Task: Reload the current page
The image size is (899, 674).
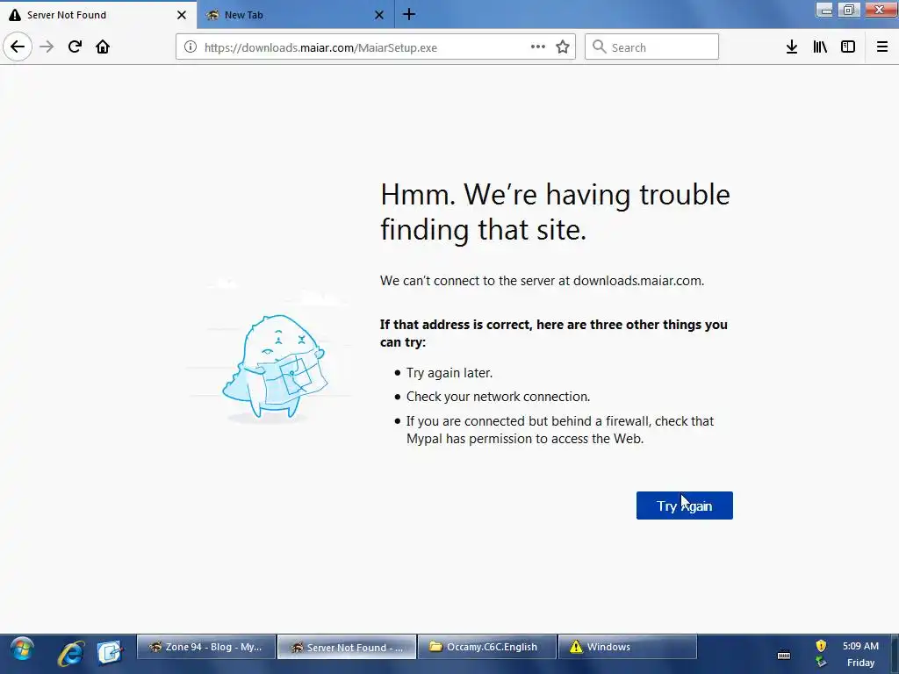Action: (x=75, y=47)
